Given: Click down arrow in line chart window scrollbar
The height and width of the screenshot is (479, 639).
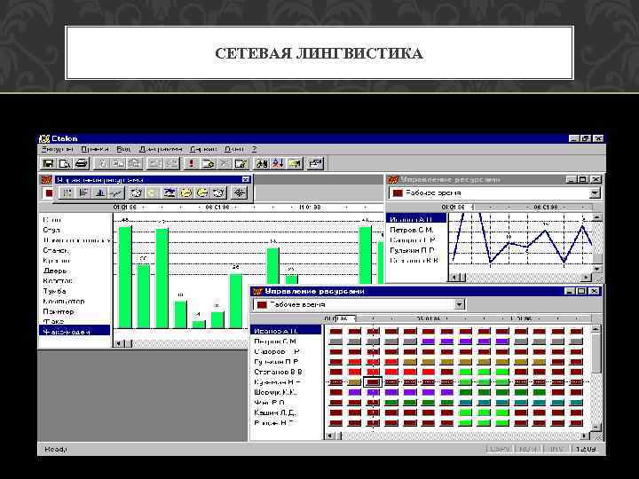Looking at the screenshot, I should click(596, 269).
